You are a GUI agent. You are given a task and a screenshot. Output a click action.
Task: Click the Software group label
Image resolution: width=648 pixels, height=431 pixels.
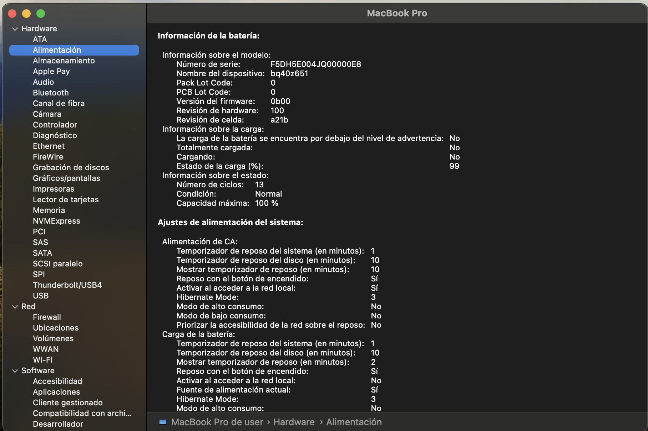tap(38, 370)
